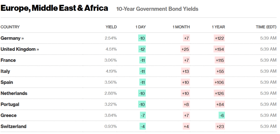Click the Portugal country name
Image resolution: width=280 pixels, height=134 pixels.
(10, 104)
